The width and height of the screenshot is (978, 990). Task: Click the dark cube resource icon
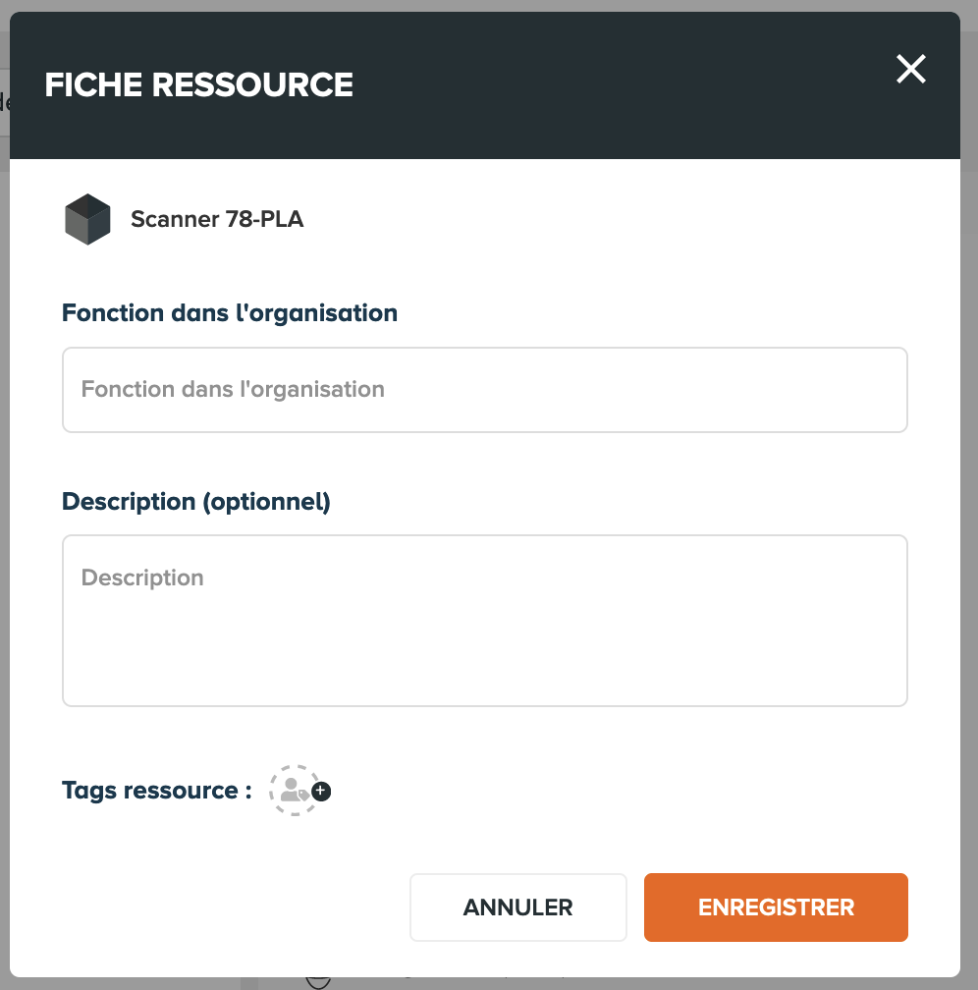[87, 219]
